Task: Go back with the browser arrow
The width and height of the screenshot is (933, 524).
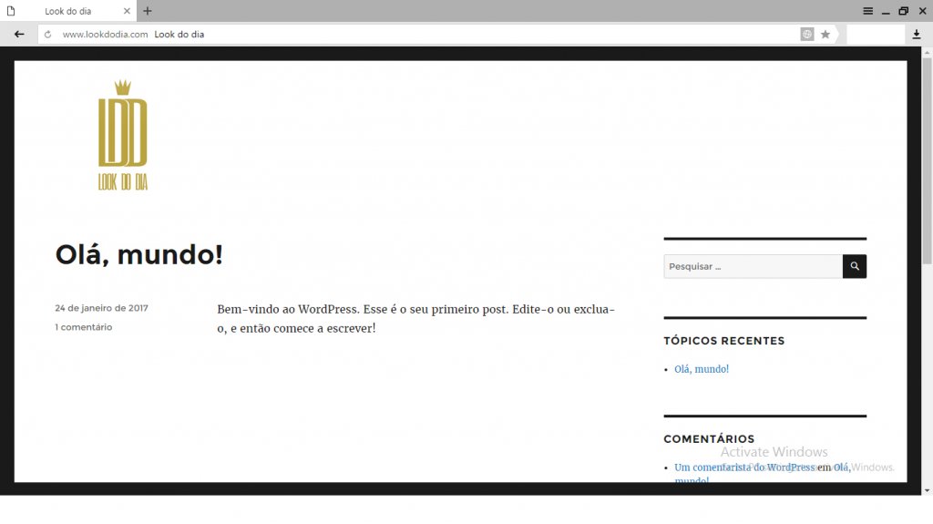Action: [x=19, y=35]
